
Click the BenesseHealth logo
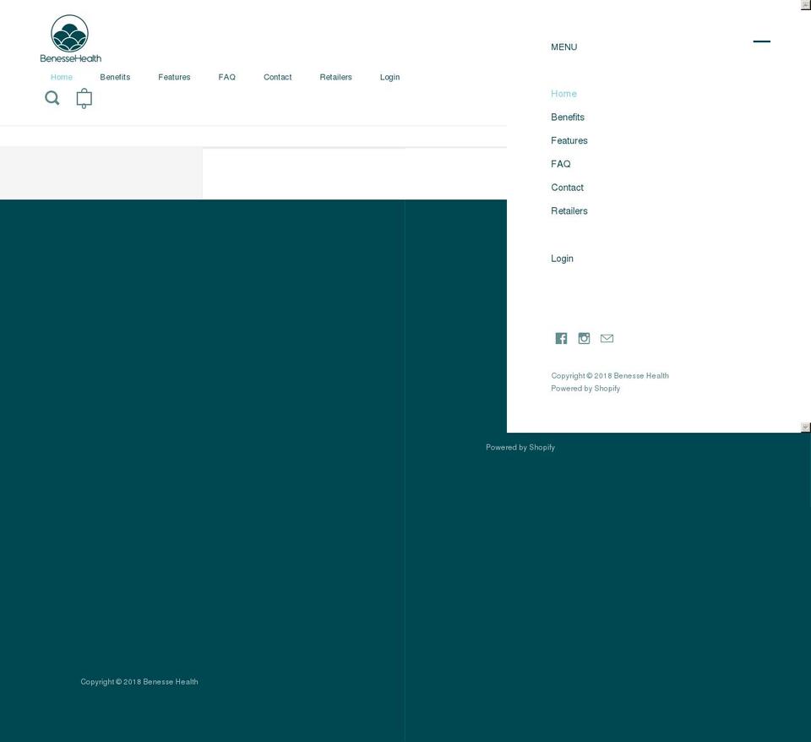tap(70, 39)
